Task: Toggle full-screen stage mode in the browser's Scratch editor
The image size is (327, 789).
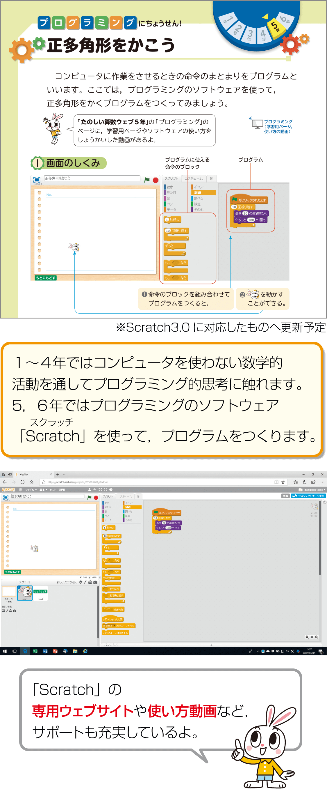Action: point(6,497)
